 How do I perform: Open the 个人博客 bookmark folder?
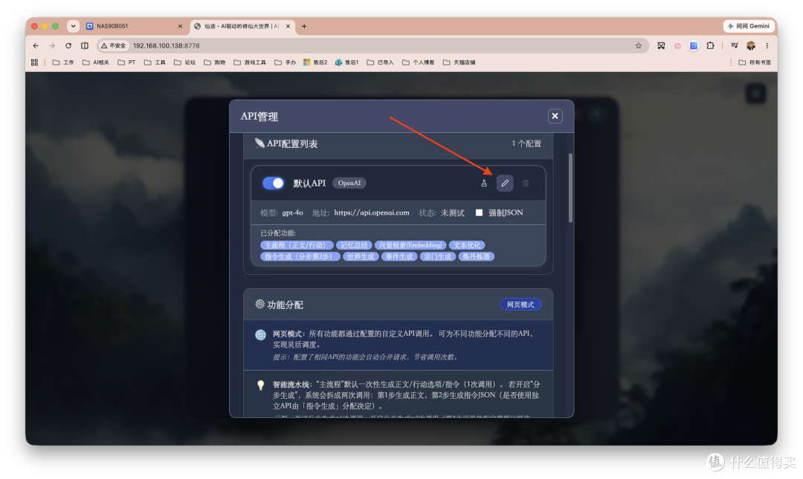pos(419,62)
